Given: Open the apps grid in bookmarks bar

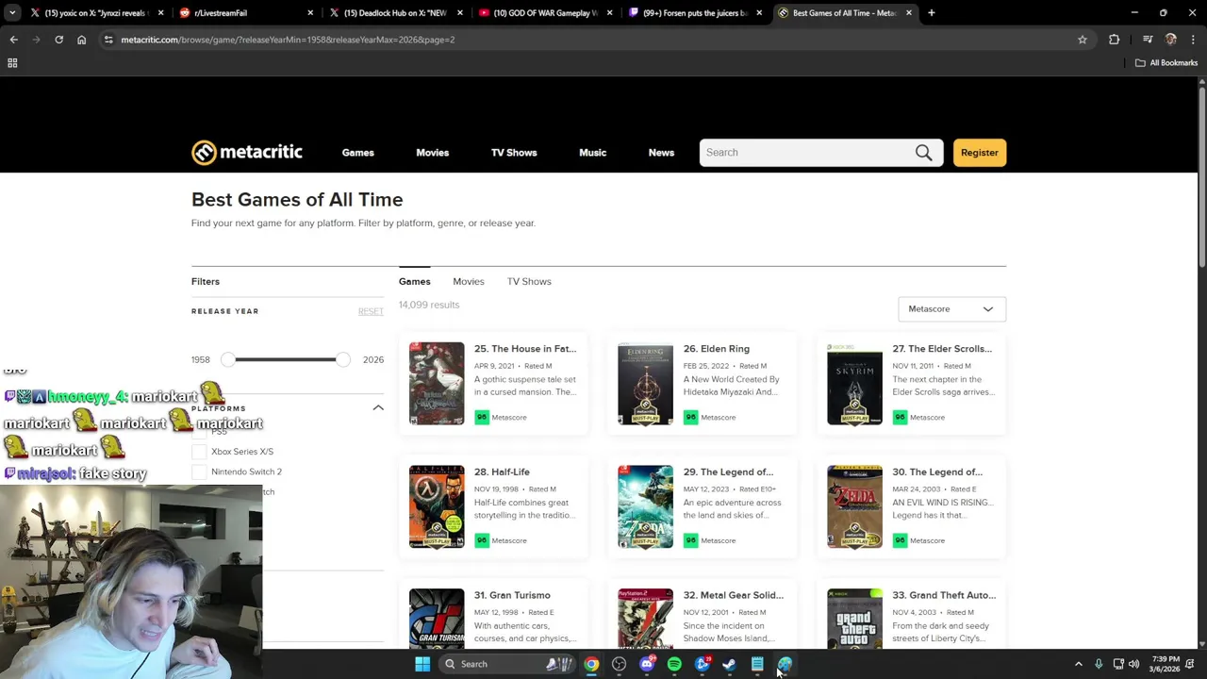Looking at the screenshot, I should (12, 63).
